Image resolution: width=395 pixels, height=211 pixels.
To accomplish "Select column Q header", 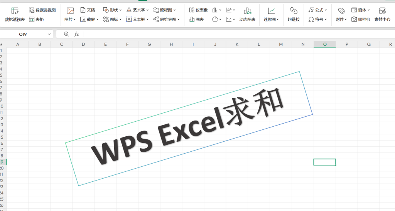I will (x=369, y=44).
